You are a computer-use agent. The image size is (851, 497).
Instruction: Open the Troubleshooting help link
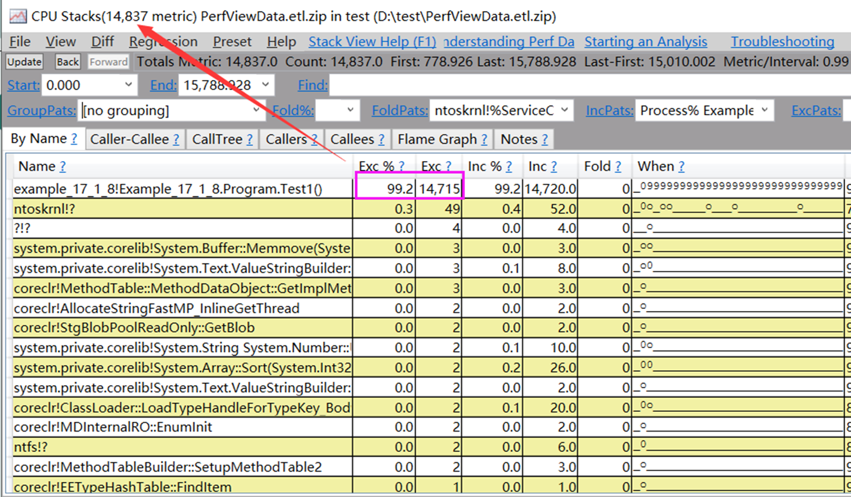click(x=782, y=41)
